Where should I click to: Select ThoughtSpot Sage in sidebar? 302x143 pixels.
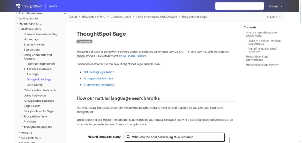[39, 80]
